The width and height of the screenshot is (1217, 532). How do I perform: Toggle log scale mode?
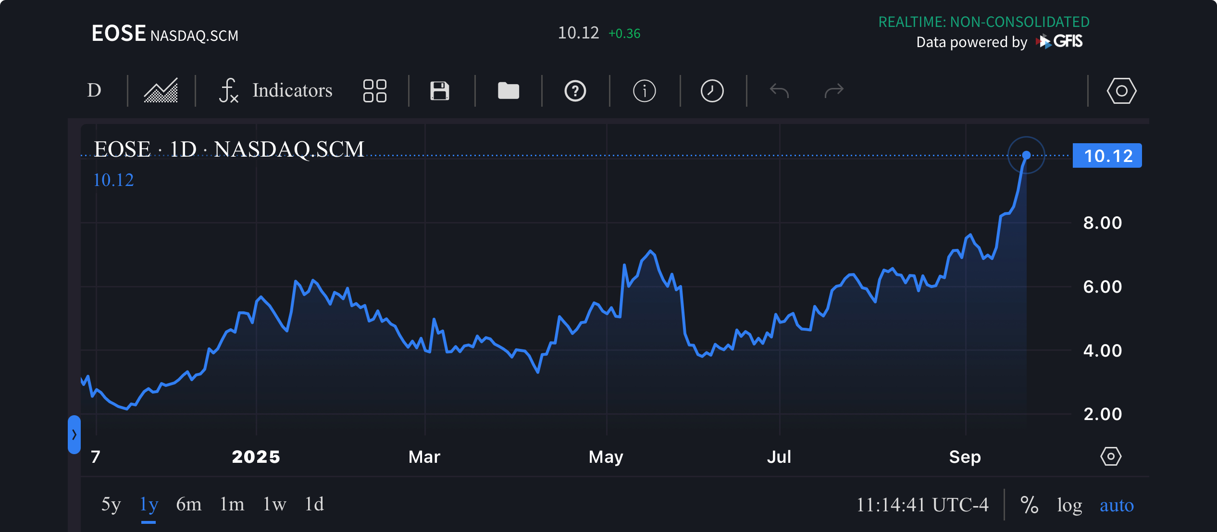pos(1069,505)
